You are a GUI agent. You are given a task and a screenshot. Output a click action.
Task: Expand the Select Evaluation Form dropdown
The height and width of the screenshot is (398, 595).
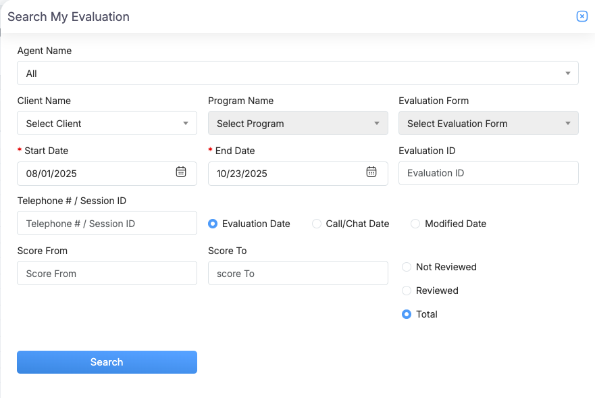[488, 124]
